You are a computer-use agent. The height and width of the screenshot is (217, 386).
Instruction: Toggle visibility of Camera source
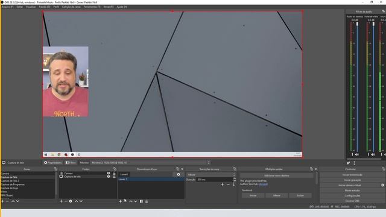pyautogui.click(x=109, y=173)
